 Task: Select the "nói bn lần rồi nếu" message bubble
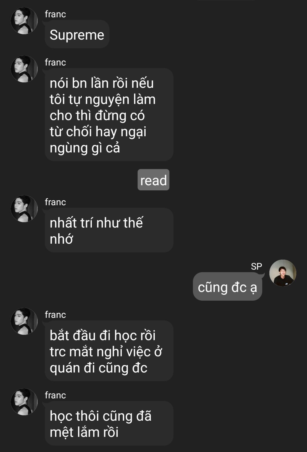[109, 115]
